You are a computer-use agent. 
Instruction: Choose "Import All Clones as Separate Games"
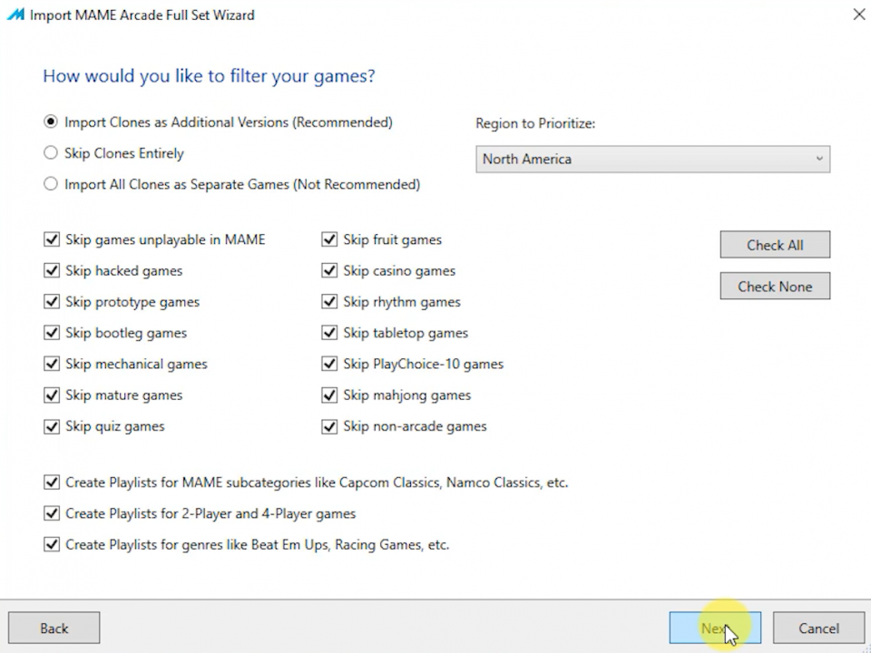click(x=51, y=183)
